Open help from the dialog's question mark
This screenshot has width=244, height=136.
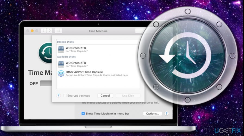[x=58, y=95]
